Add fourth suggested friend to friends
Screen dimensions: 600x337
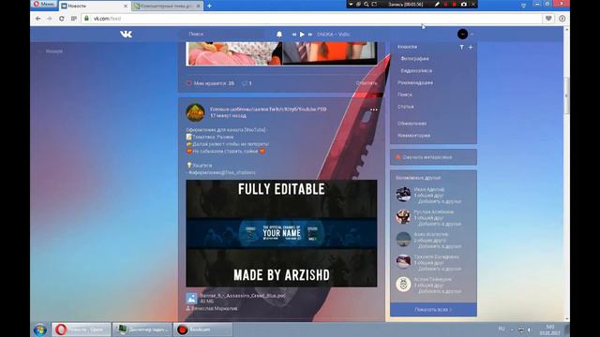(440, 269)
